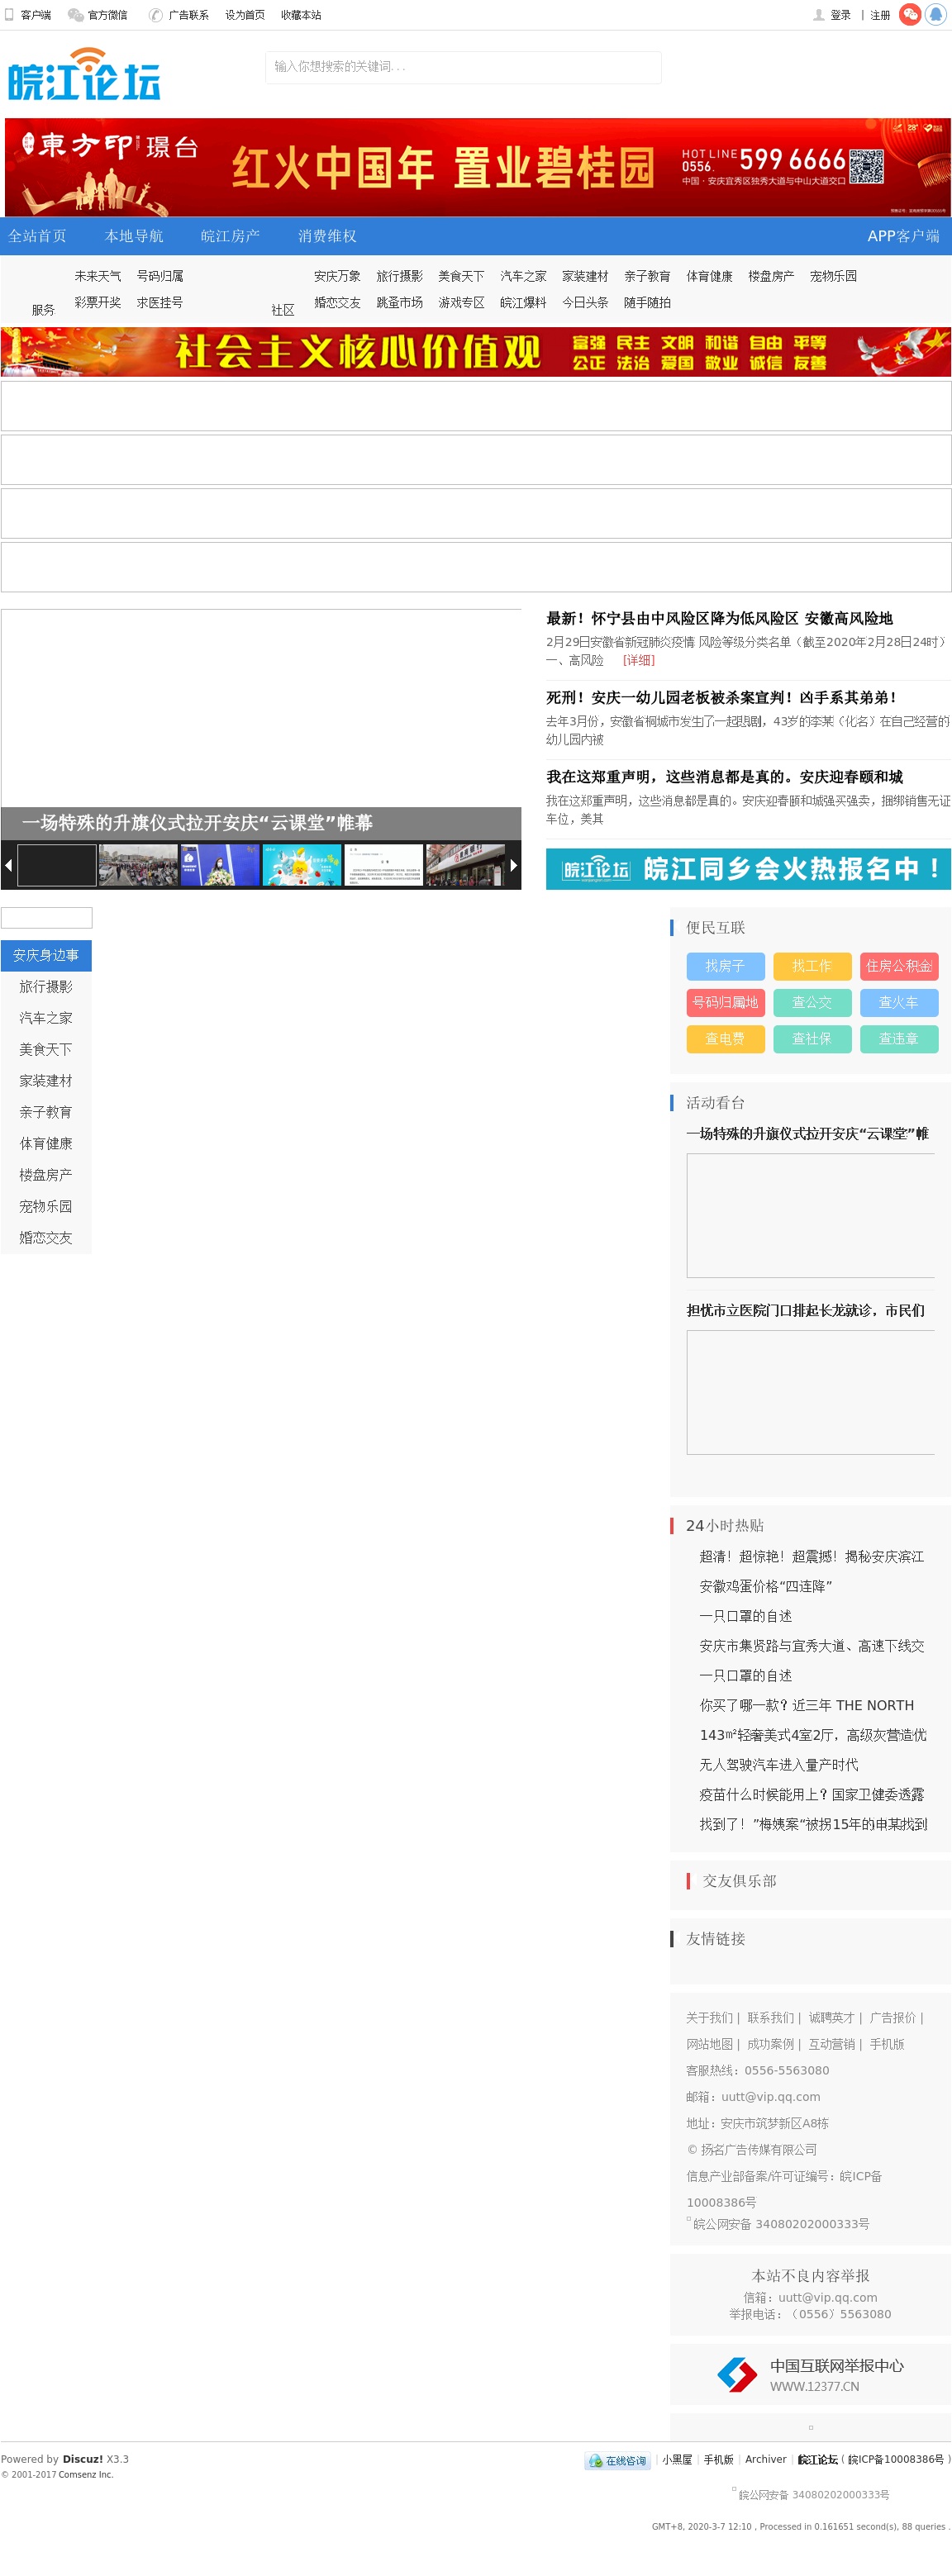Select the second carousel thumbnail
The width and height of the screenshot is (952, 2576).
138,865
